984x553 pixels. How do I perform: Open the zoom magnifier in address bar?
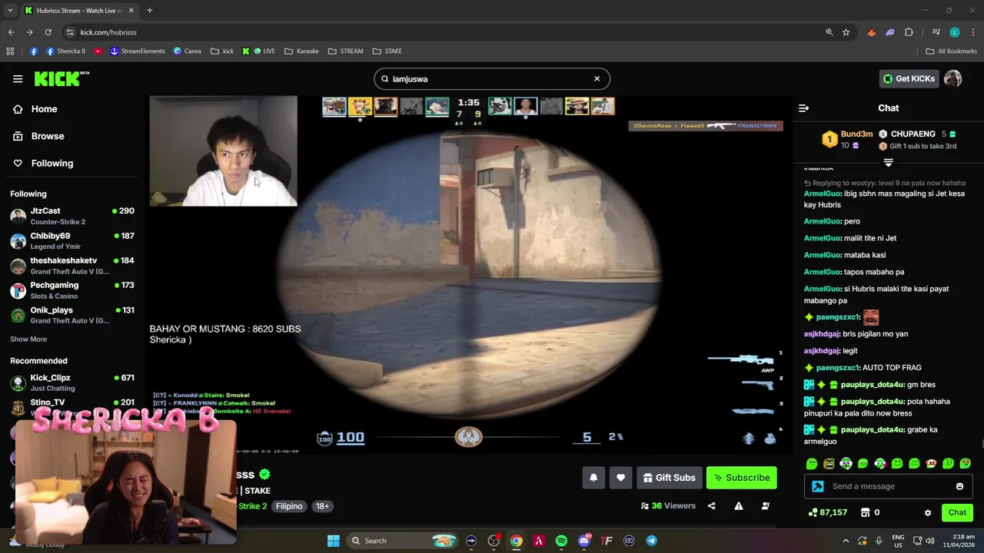pyautogui.click(x=829, y=32)
